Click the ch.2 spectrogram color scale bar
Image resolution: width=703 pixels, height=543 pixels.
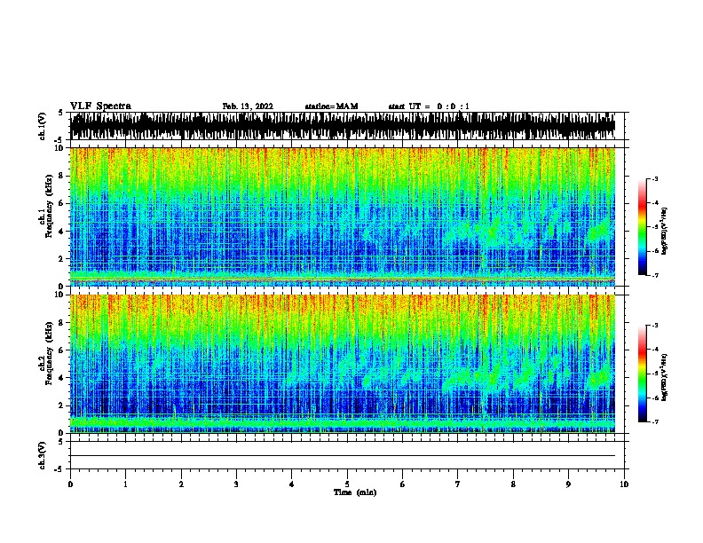coord(643,374)
